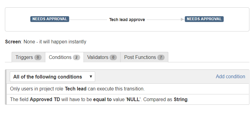Click the Tech lead approve transition label
250x117 pixels.
(x=127, y=20)
